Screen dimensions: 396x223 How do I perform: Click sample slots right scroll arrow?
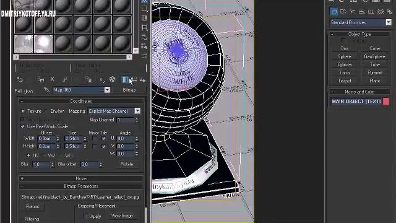(129, 57)
